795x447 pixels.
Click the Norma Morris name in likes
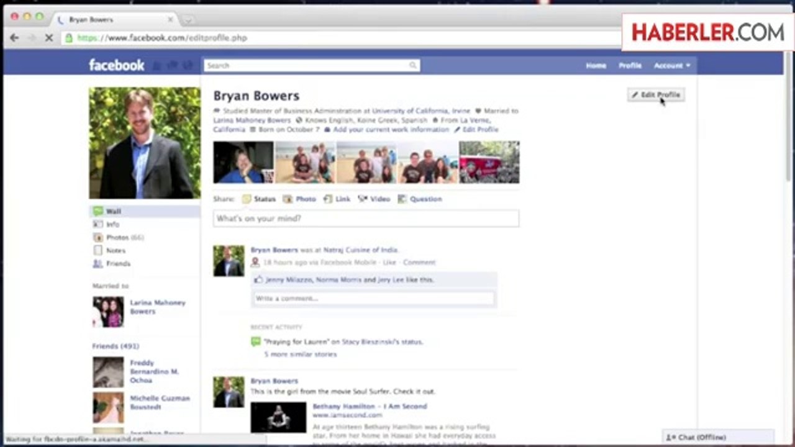click(338, 280)
